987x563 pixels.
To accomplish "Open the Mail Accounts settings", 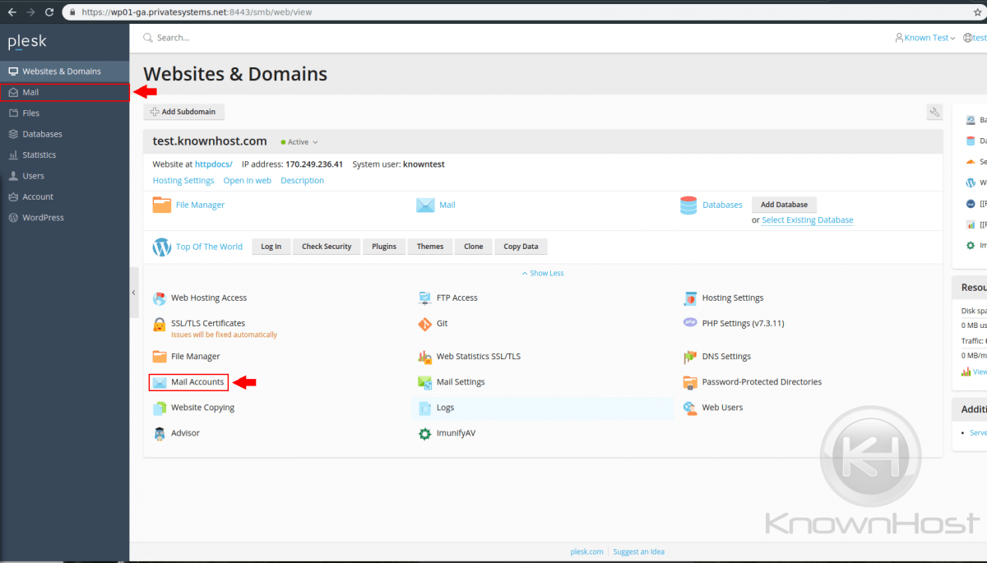I will [x=197, y=381].
